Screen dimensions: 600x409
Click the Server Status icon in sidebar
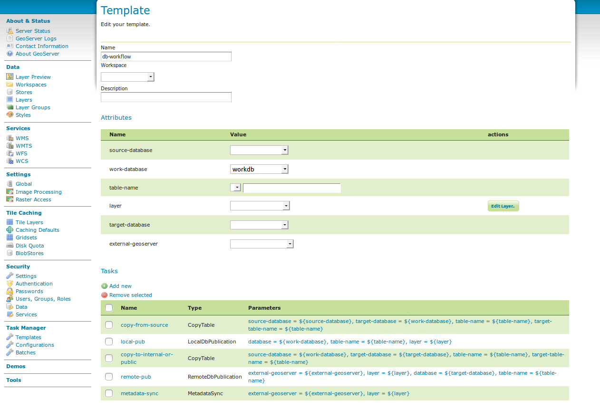10,31
